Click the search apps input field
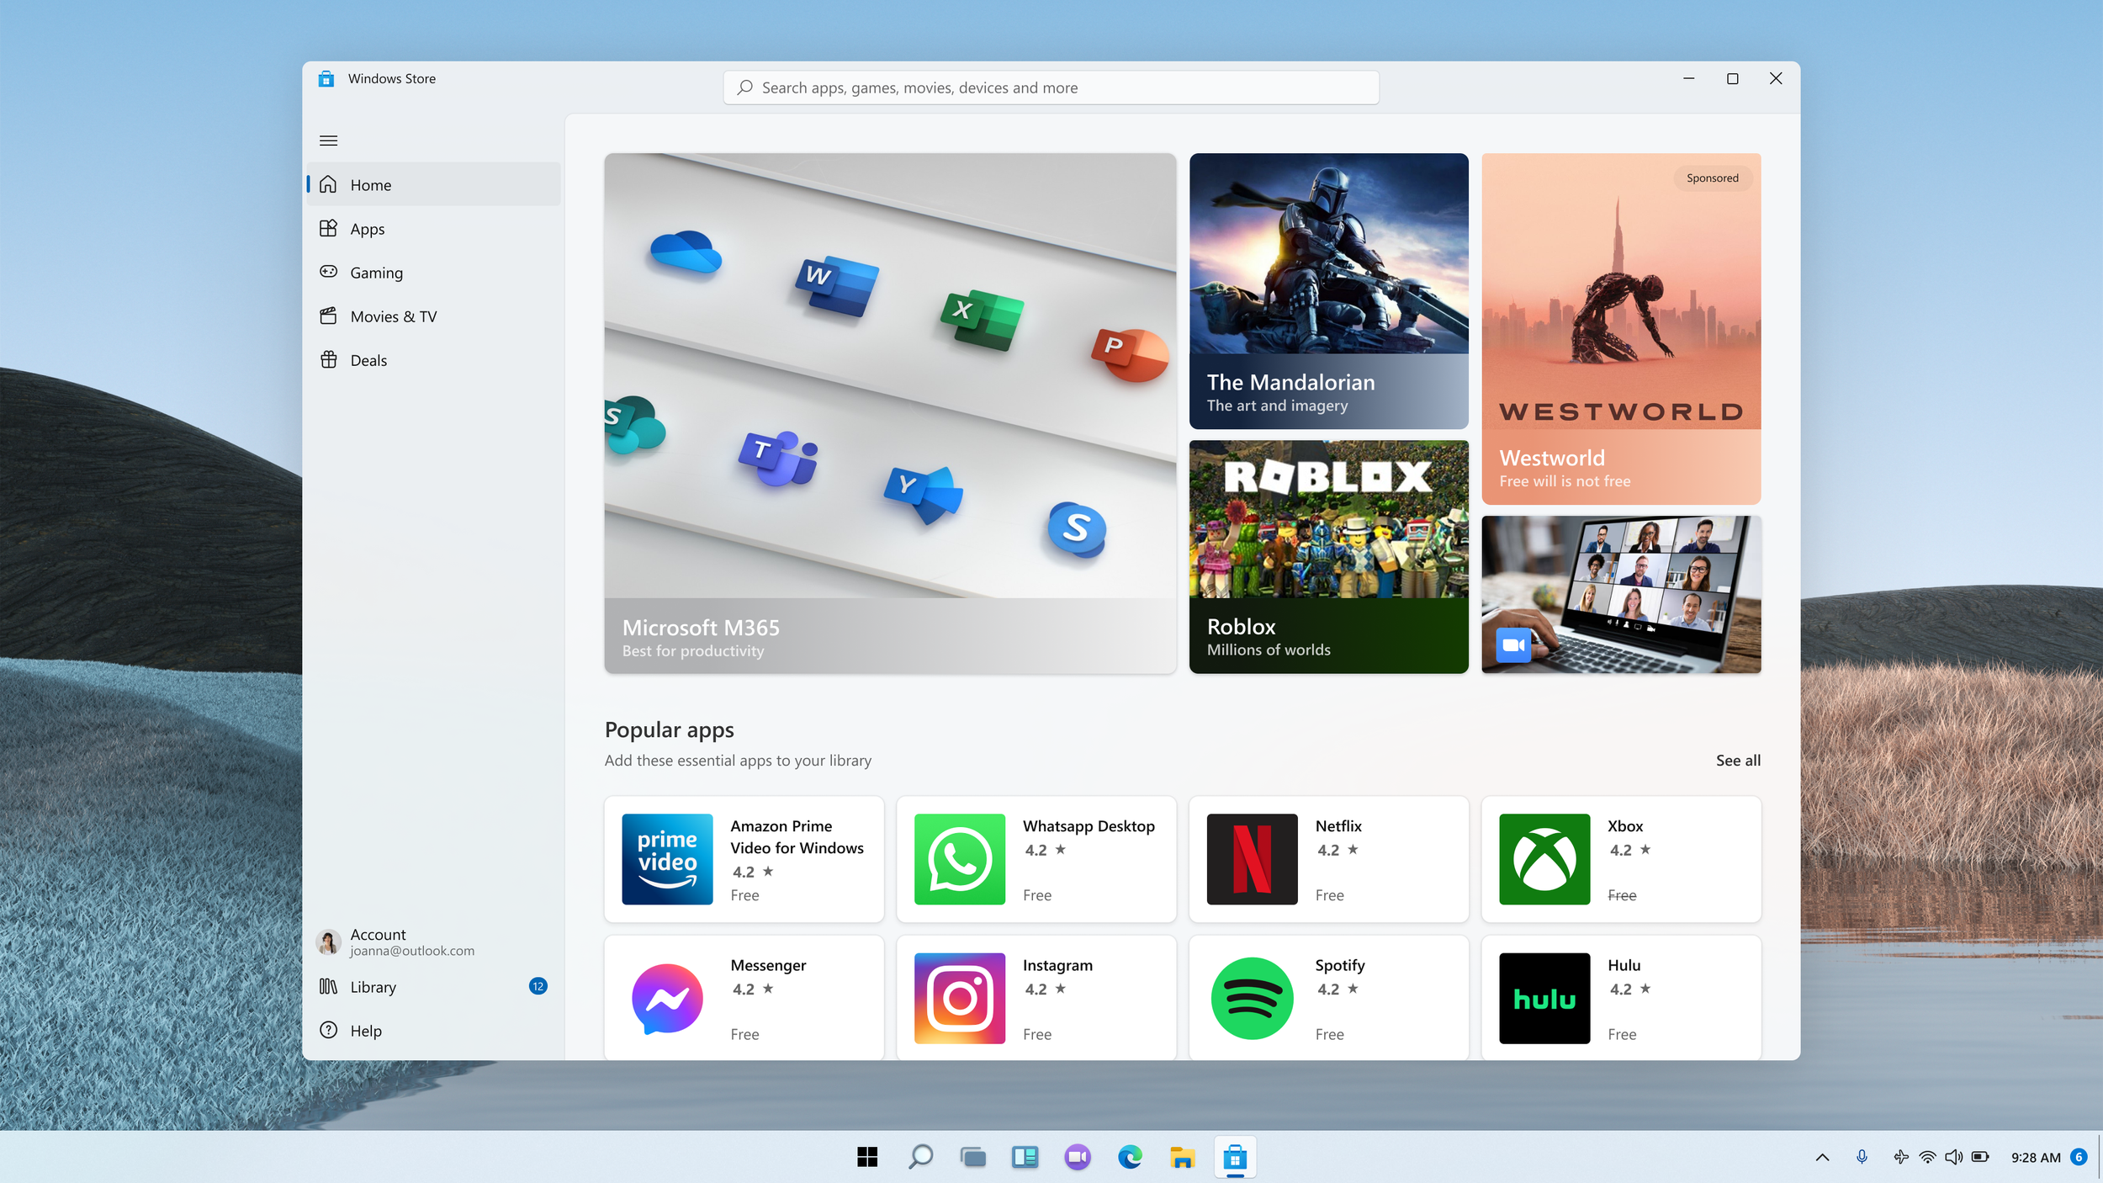Viewport: 2103px width, 1183px height. coord(1050,87)
